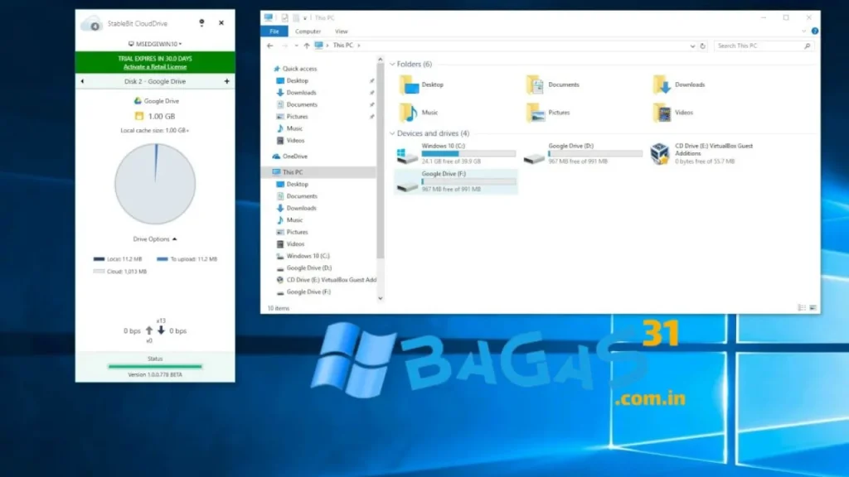
Task: Open the CloudDrive settings gear menu
Action: click(202, 23)
